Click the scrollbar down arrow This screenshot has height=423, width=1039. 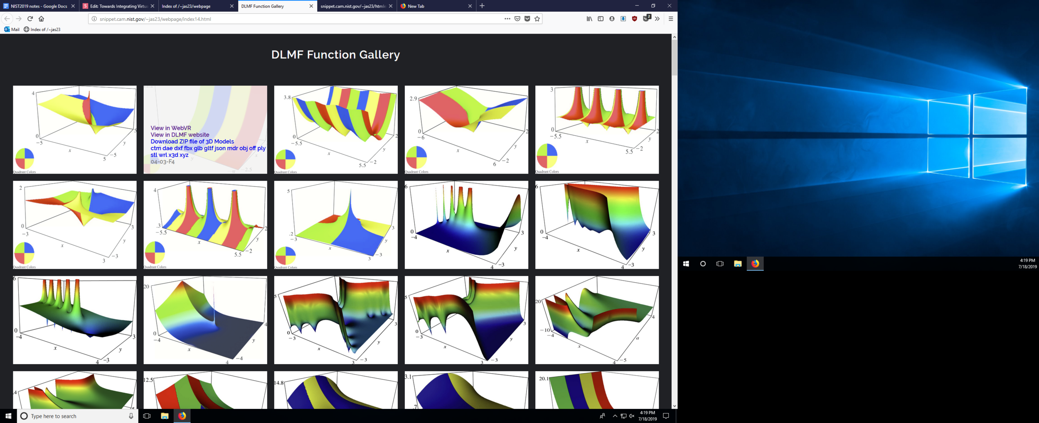(674, 406)
